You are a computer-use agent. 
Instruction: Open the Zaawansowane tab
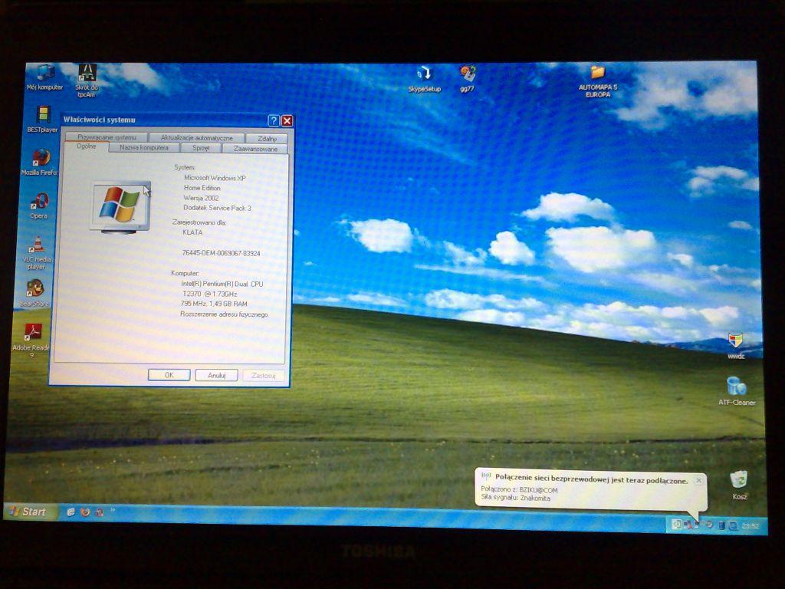tap(255, 149)
